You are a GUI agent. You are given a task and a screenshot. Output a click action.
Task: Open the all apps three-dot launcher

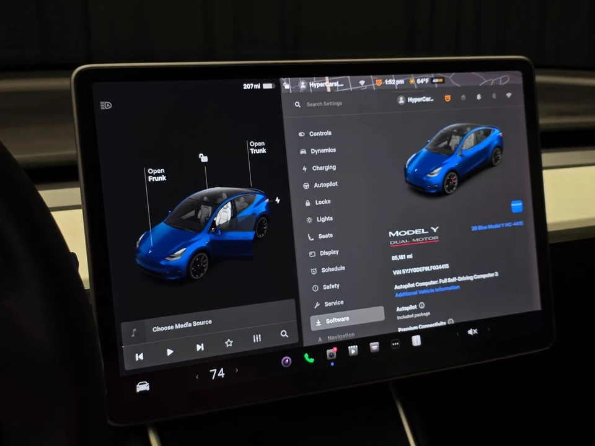(395, 344)
